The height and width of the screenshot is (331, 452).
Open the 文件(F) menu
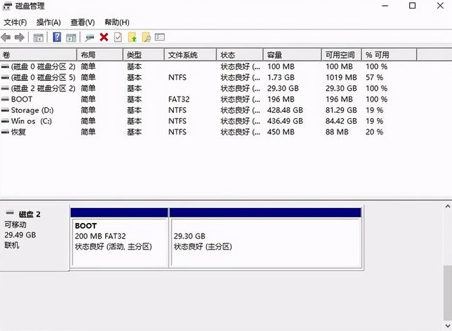(15, 22)
